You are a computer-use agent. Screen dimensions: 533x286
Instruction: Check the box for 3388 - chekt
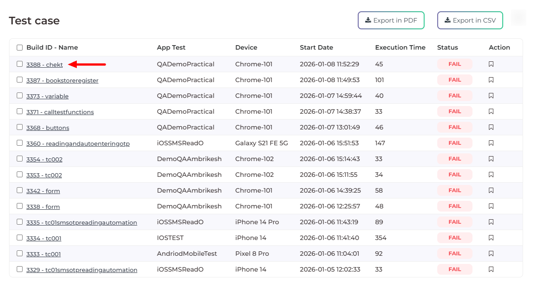point(19,64)
